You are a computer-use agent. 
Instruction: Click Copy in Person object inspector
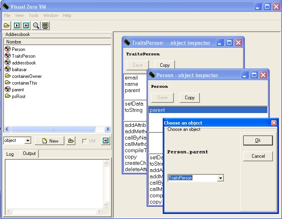coord(190,98)
